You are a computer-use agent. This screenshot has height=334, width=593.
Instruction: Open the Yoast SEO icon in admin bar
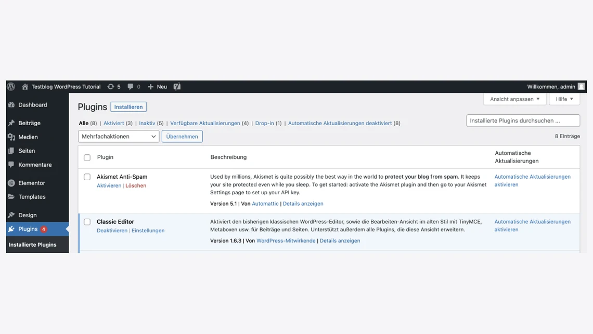(177, 86)
